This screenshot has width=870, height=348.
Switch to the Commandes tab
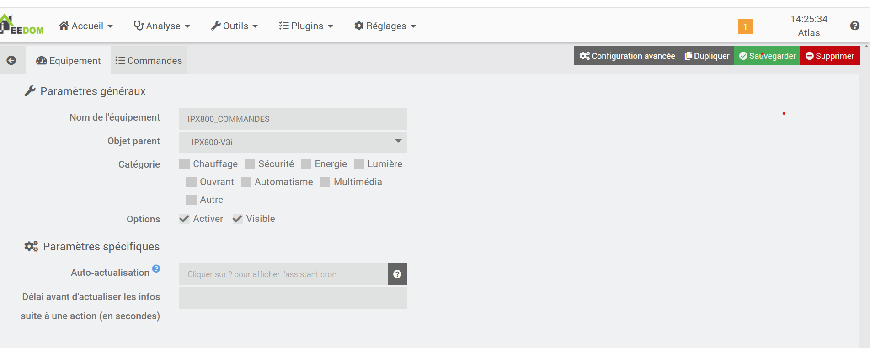click(149, 60)
